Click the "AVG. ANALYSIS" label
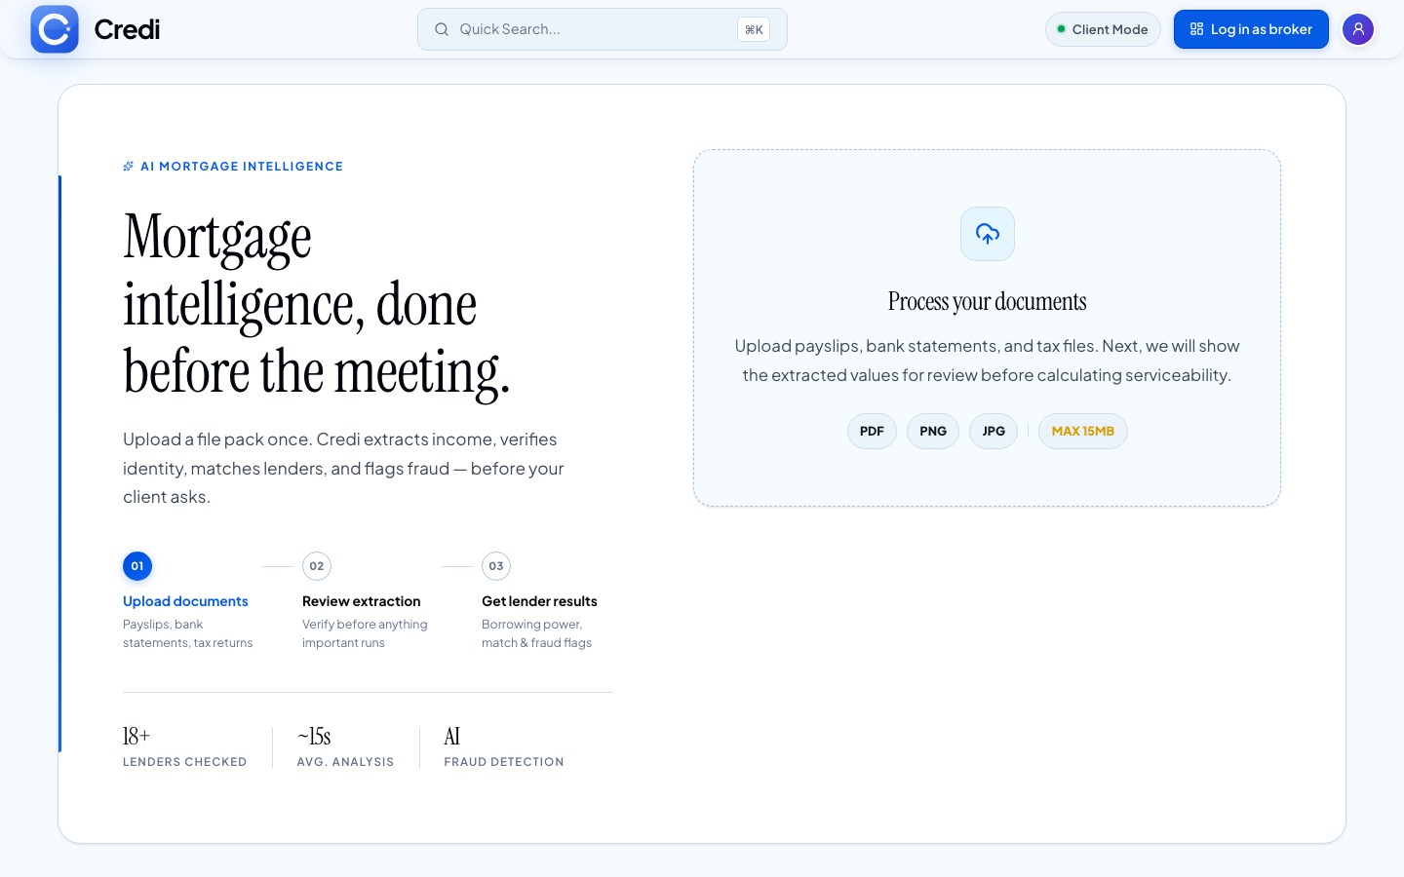 coord(346,762)
